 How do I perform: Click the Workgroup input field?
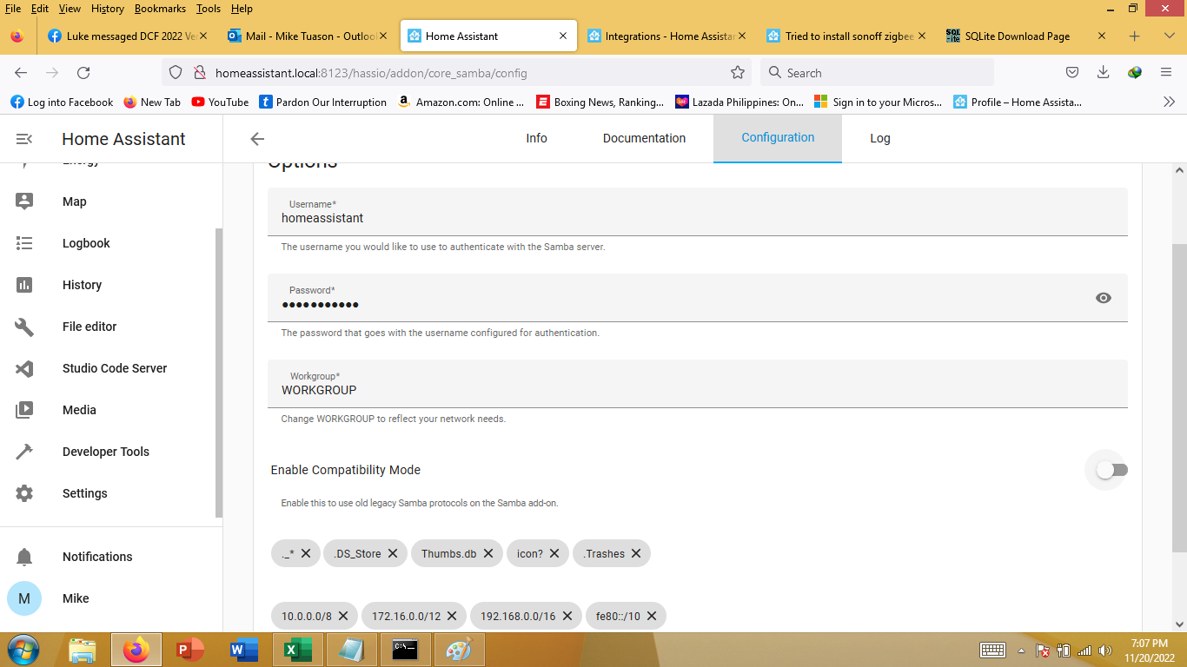[x=698, y=384]
